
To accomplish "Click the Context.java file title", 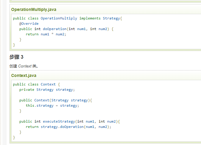I will [24, 75].
